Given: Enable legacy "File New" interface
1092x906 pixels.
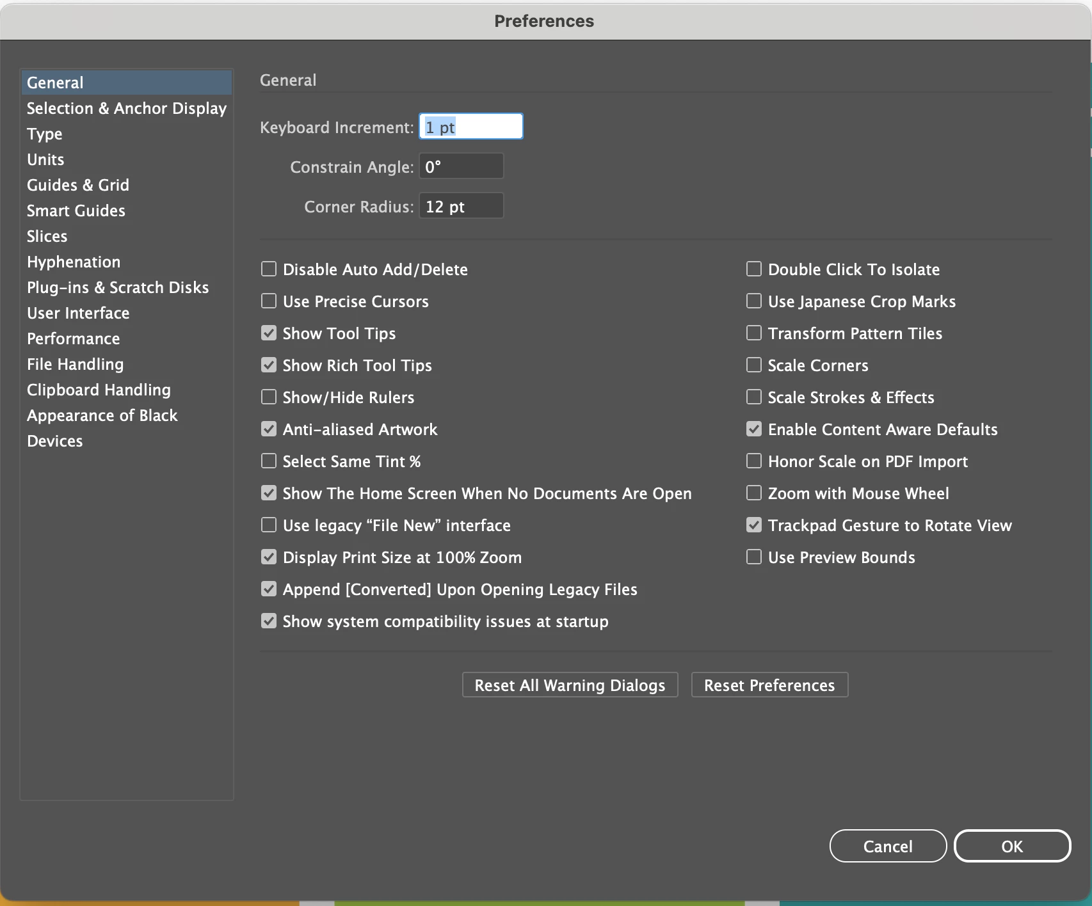Looking at the screenshot, I should pos(269,525).
